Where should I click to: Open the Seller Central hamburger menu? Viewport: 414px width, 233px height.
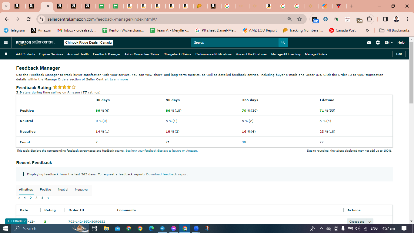coord(6,42)
